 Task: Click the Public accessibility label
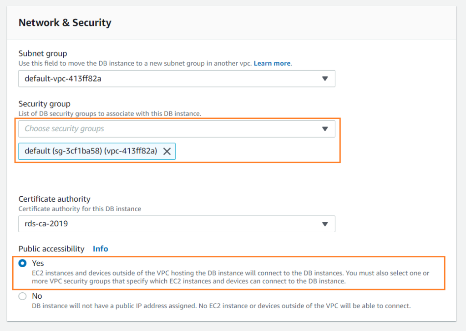tap(51, 249)
